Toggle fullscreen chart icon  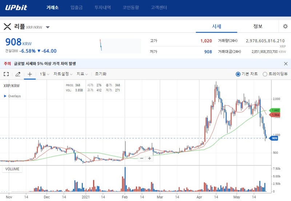pos(6,74)
